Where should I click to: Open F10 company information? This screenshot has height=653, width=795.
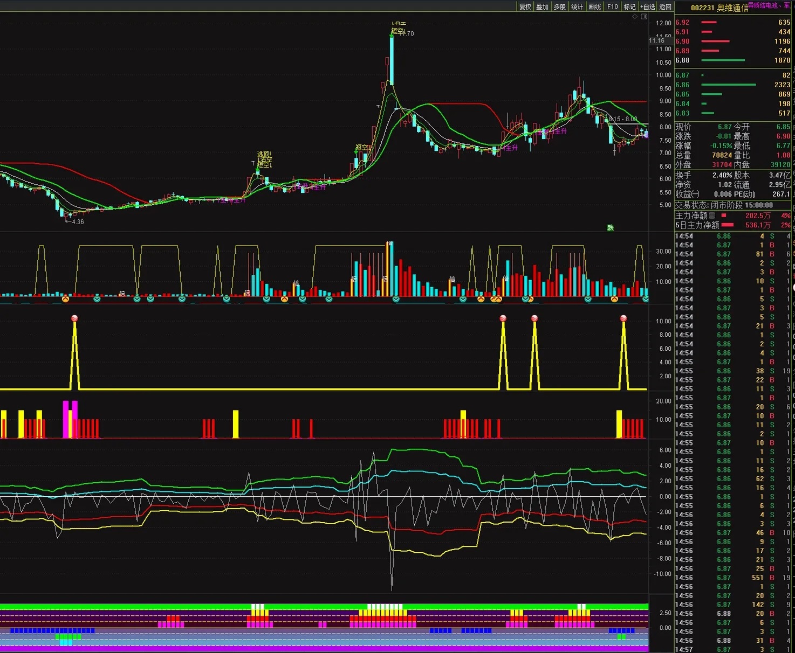pos(613,6)
